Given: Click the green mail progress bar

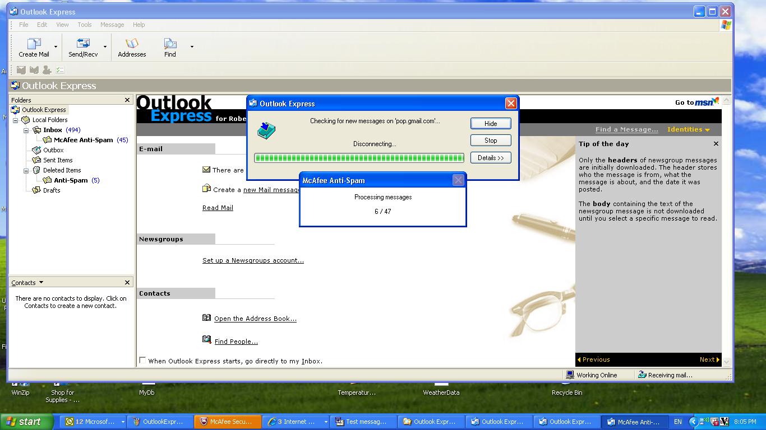Looking at the screenshot, I should pyautogui.click(x=359, y=158).
